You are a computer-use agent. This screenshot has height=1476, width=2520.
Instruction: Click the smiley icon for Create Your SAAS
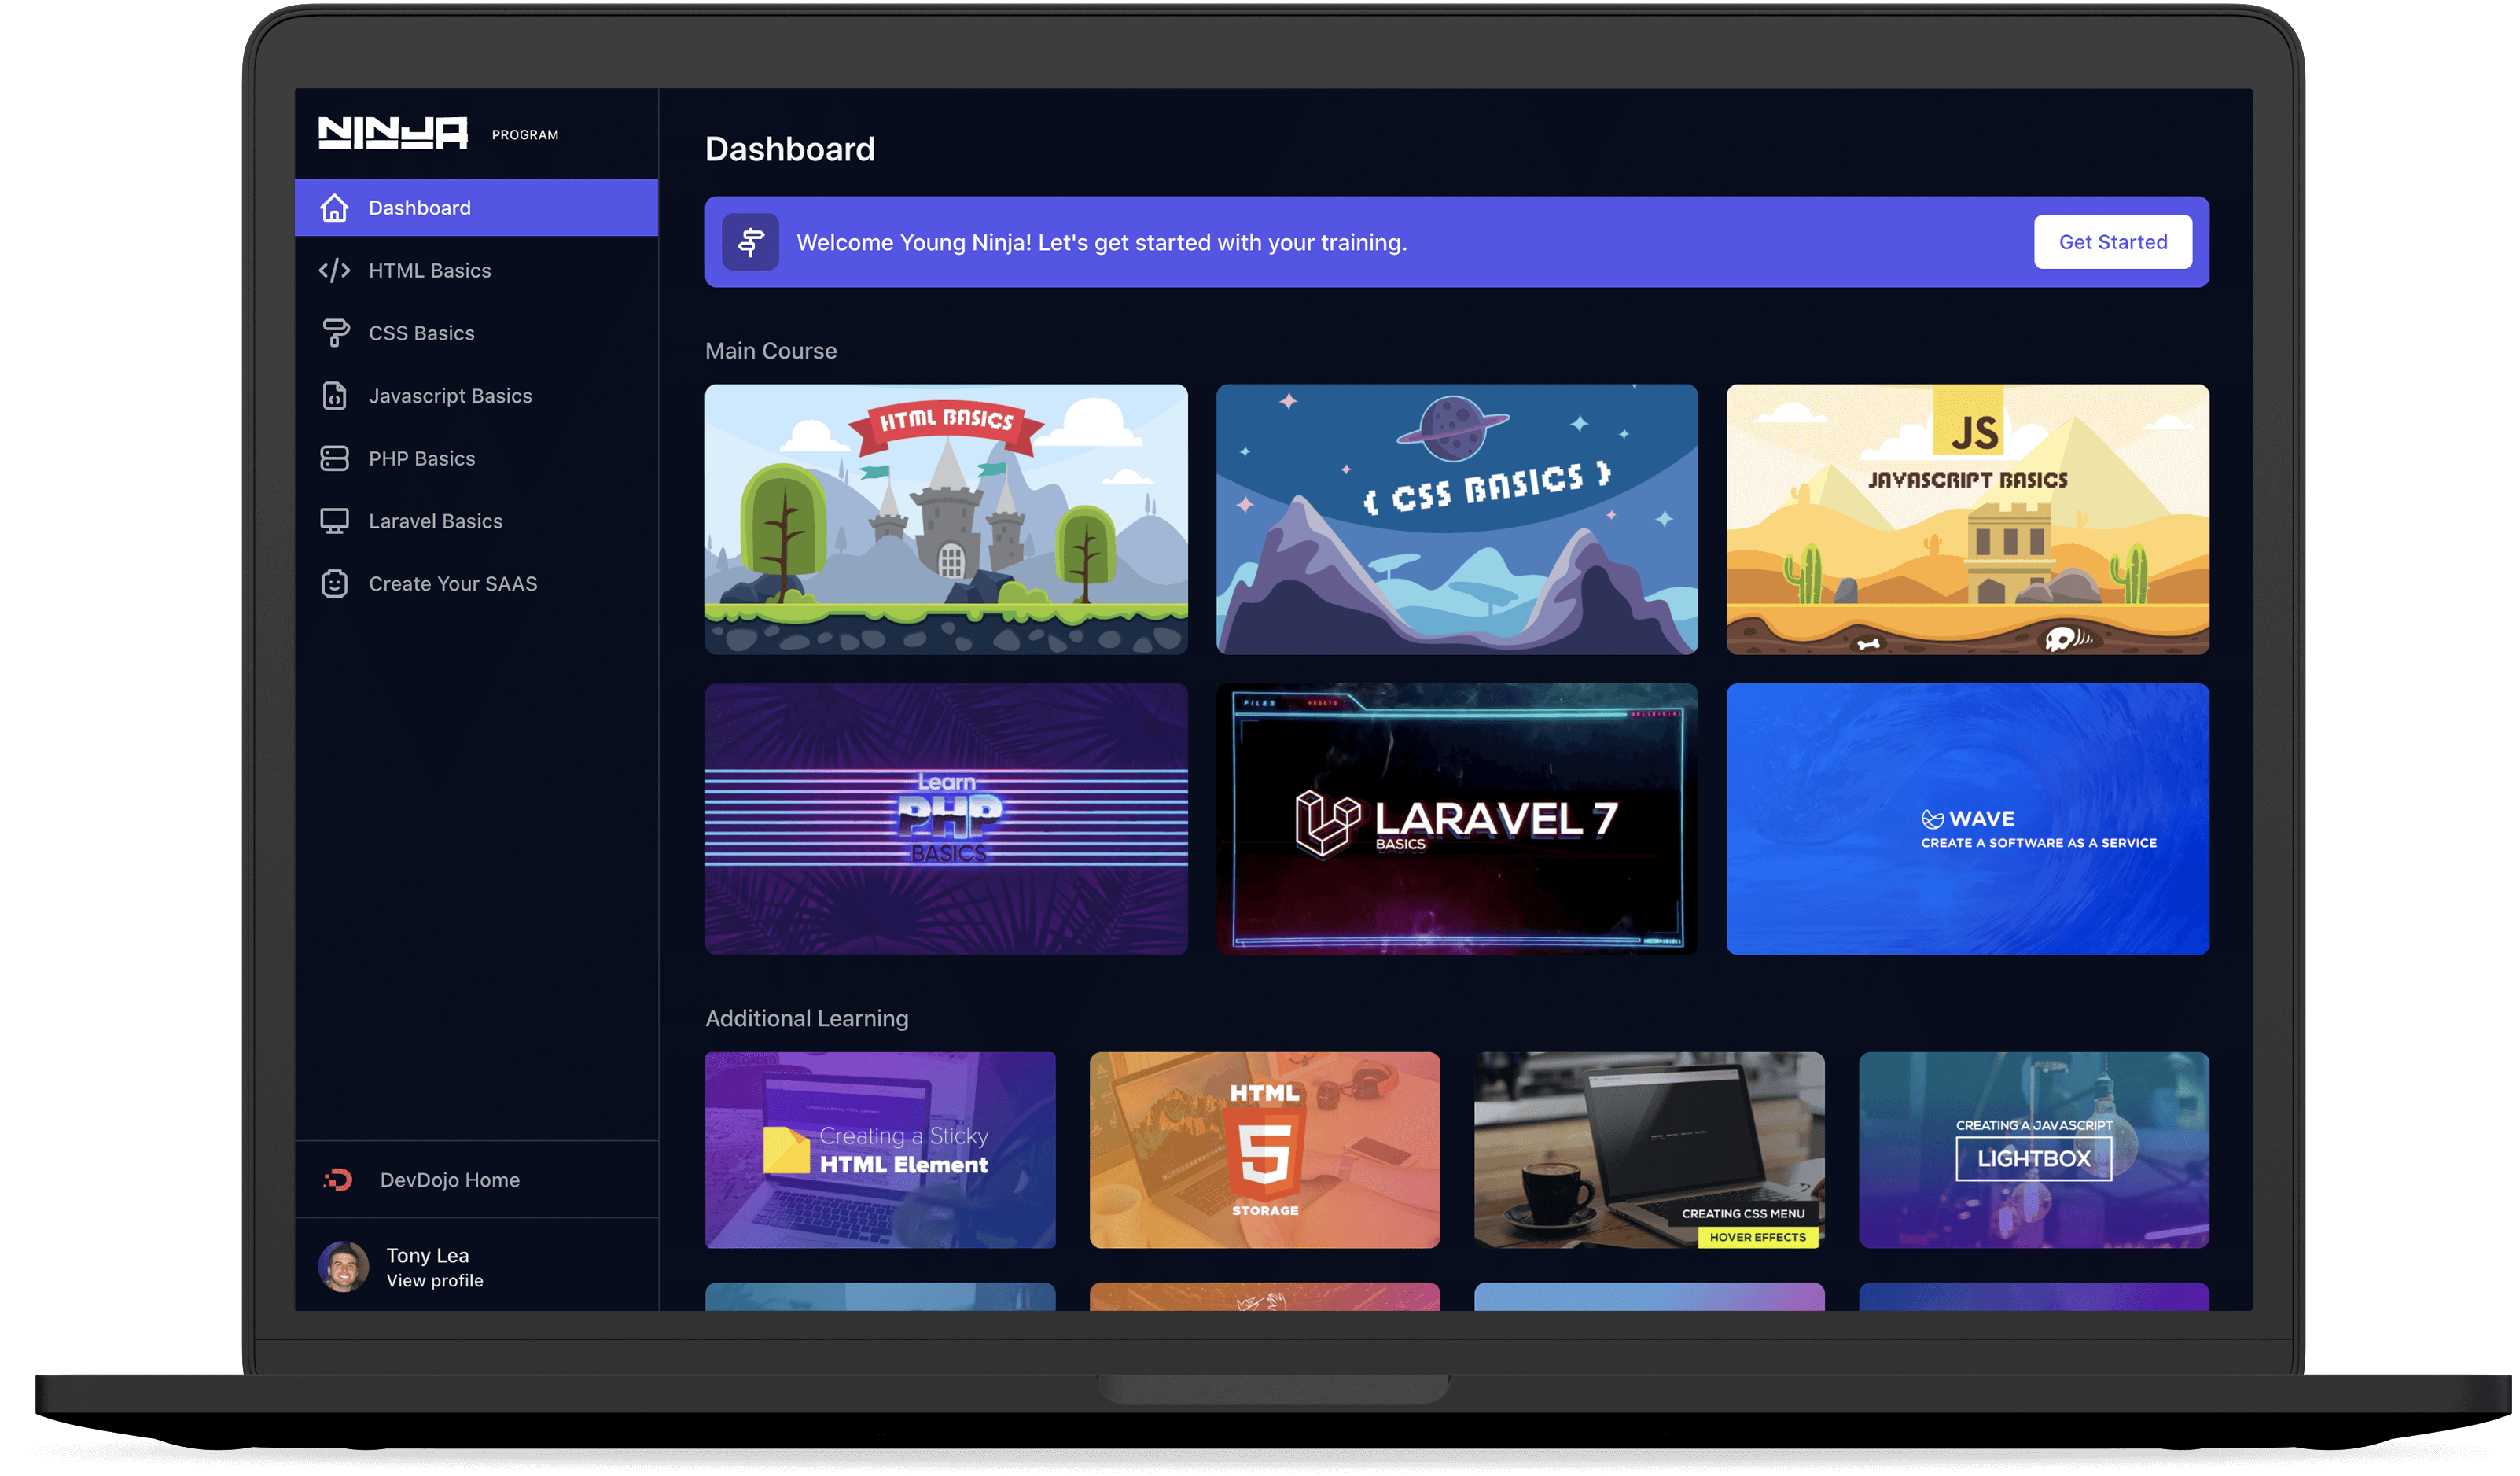pos(334,584)
